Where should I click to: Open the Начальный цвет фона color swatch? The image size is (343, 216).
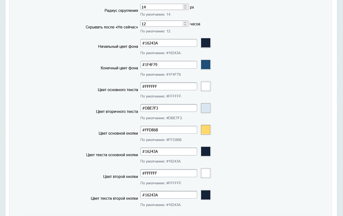point(206,43)
